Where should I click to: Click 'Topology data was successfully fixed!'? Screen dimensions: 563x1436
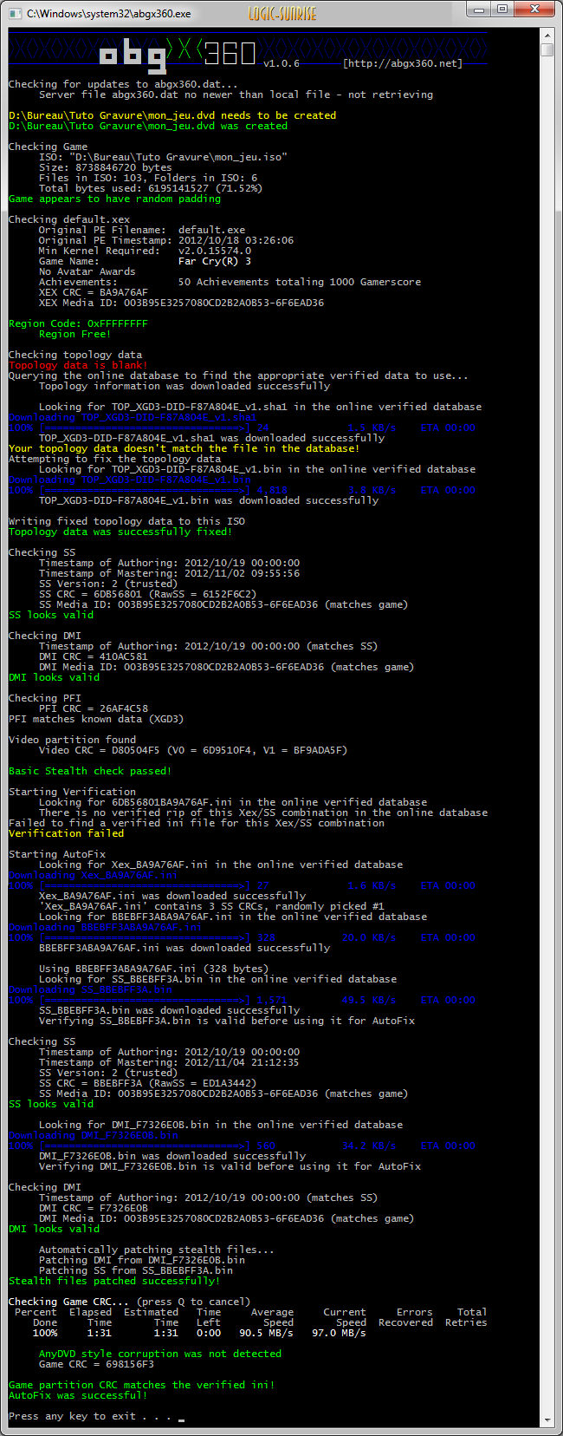[120, 532]
